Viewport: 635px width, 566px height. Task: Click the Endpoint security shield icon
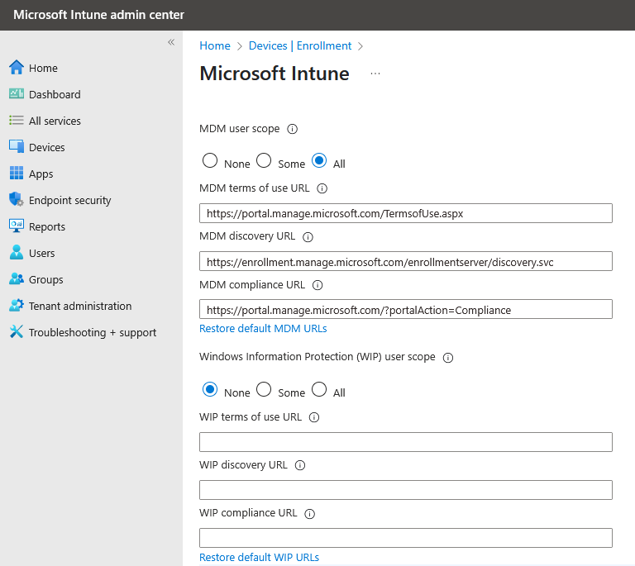pyautogui.click(x=17, y=200)
